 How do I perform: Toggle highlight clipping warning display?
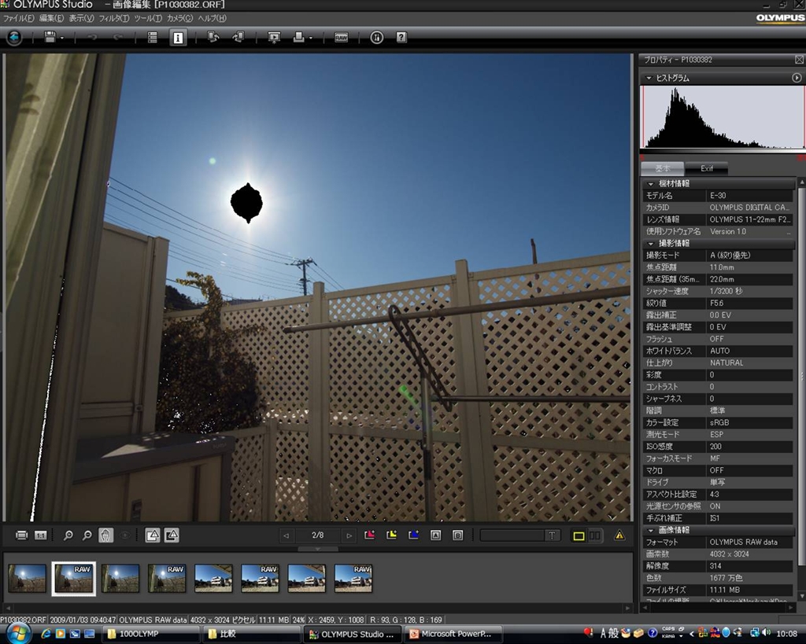[x=153, y=535]
